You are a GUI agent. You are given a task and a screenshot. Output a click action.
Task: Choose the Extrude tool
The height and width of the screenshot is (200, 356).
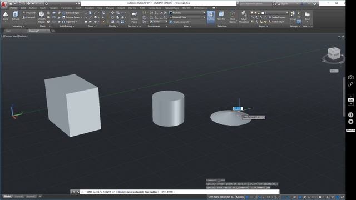[16, 16]
